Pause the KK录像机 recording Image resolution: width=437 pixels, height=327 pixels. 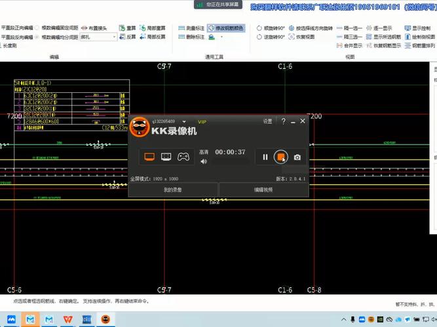click(265, 157)
